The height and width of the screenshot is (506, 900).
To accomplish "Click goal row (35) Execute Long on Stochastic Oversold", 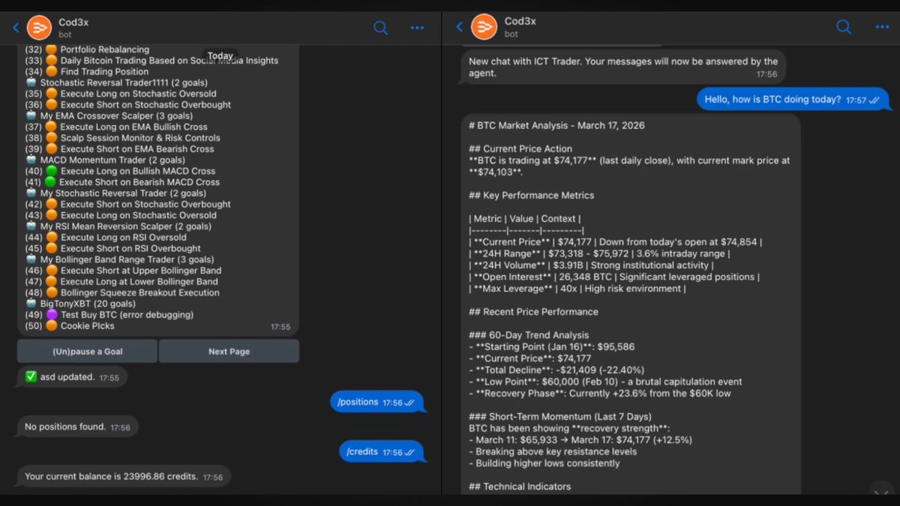I will 121,94.
